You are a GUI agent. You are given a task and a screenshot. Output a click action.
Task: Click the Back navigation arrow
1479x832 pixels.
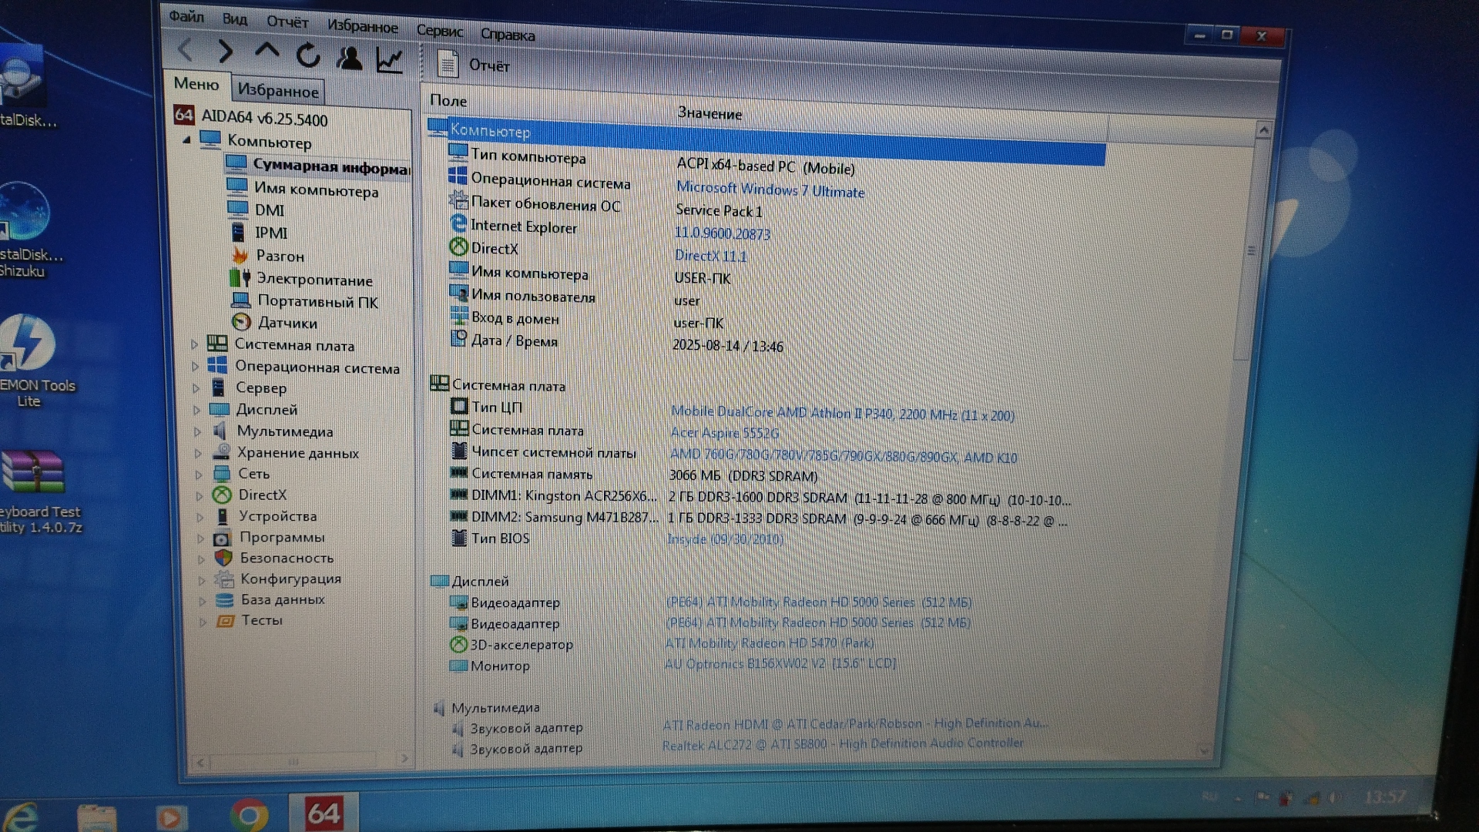[185, 50]
